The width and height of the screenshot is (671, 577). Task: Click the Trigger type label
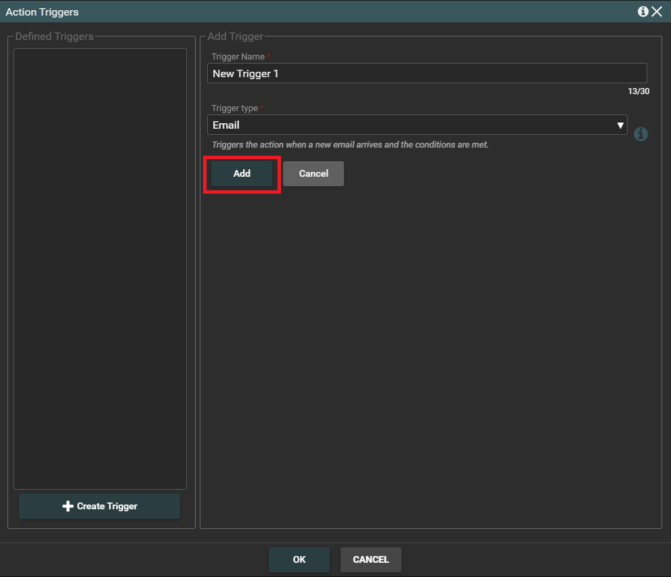[x=234, y=108]
